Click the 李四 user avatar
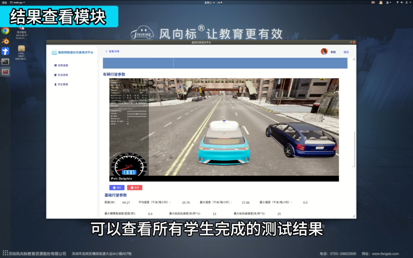 coord(324,51)
